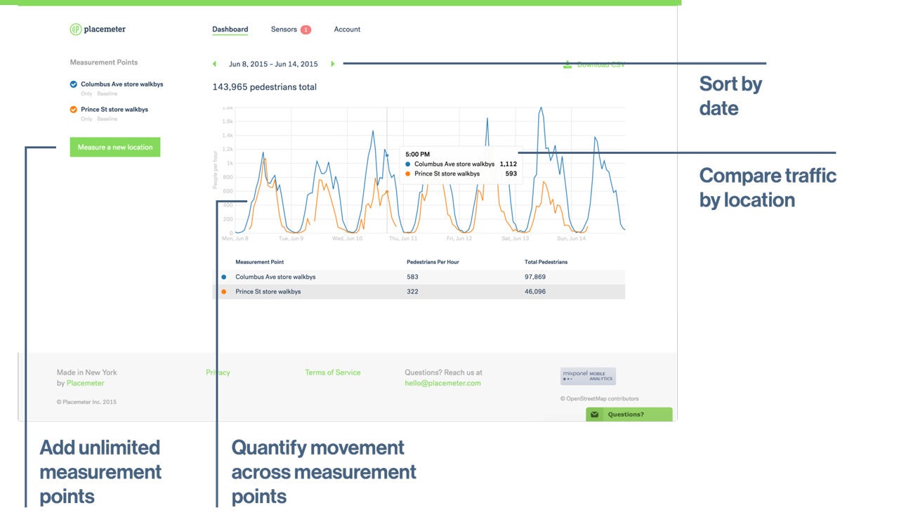
Task: Open the Privacy link in footer
Action: [x=218, y=372]
